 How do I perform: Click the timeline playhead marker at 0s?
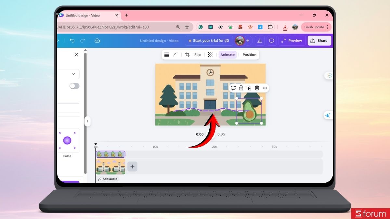coord(96,144)
